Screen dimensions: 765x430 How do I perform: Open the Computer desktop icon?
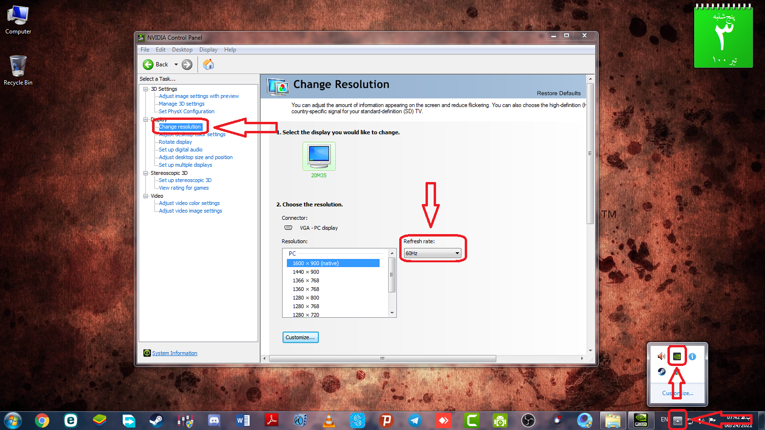coord(18,20)
